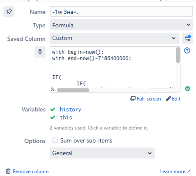Click the green check next to history

53,109
